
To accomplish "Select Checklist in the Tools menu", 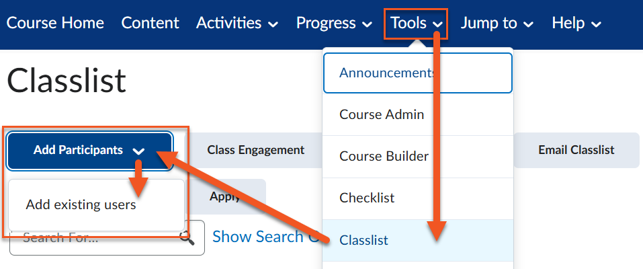I will 367,198.
